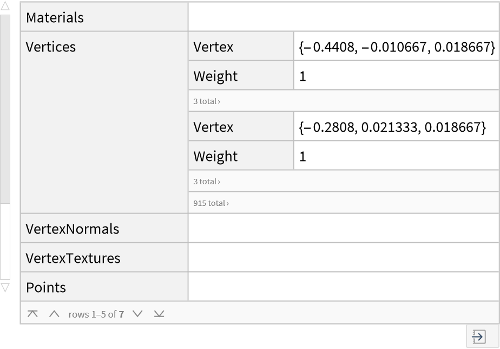This screenshot has height=349, width=500.
Task: Open the VertexTextures row header
Action: [x=73, y=258]
